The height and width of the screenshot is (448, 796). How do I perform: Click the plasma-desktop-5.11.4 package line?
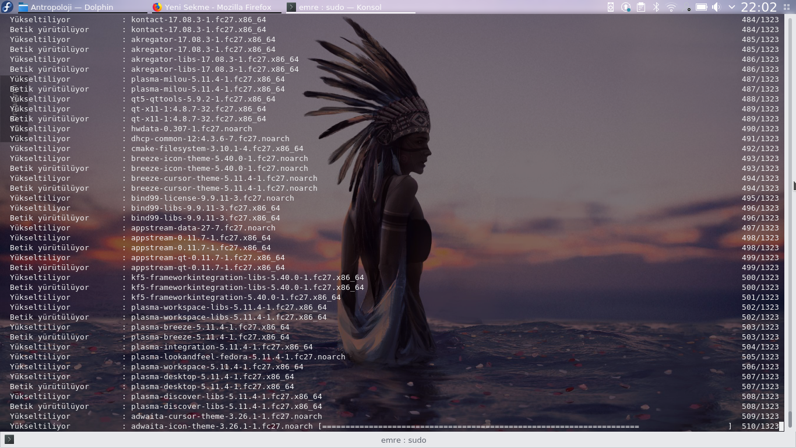(212, 376)
